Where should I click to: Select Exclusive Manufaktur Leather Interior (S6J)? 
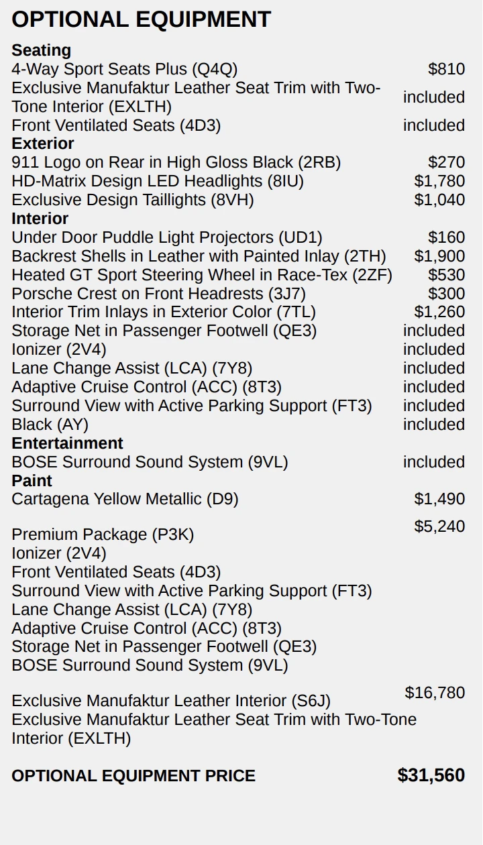171,701
